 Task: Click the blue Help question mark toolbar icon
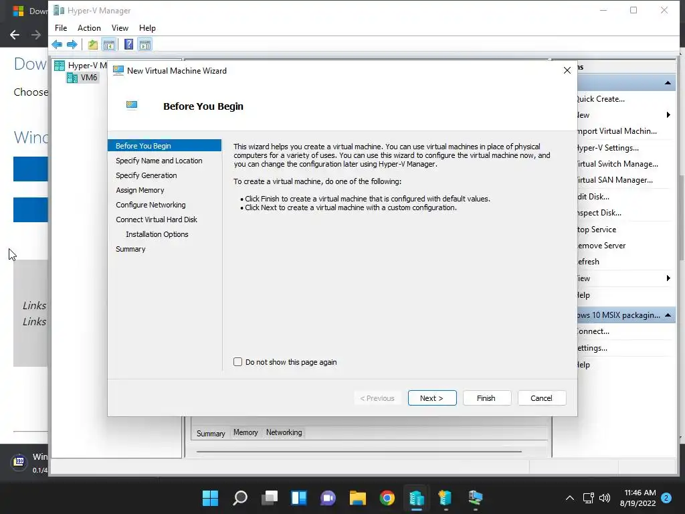[x=128, y=44]
